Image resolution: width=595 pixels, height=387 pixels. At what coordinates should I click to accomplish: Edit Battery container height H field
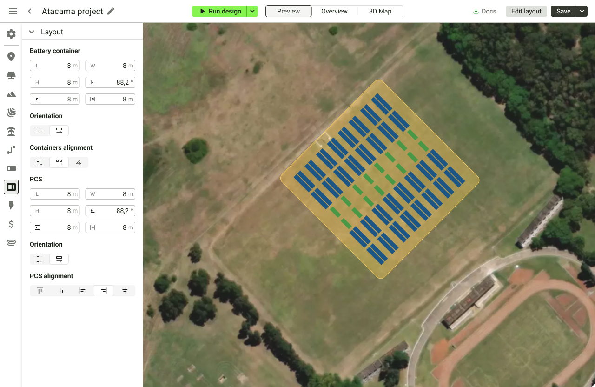(54, 82)
